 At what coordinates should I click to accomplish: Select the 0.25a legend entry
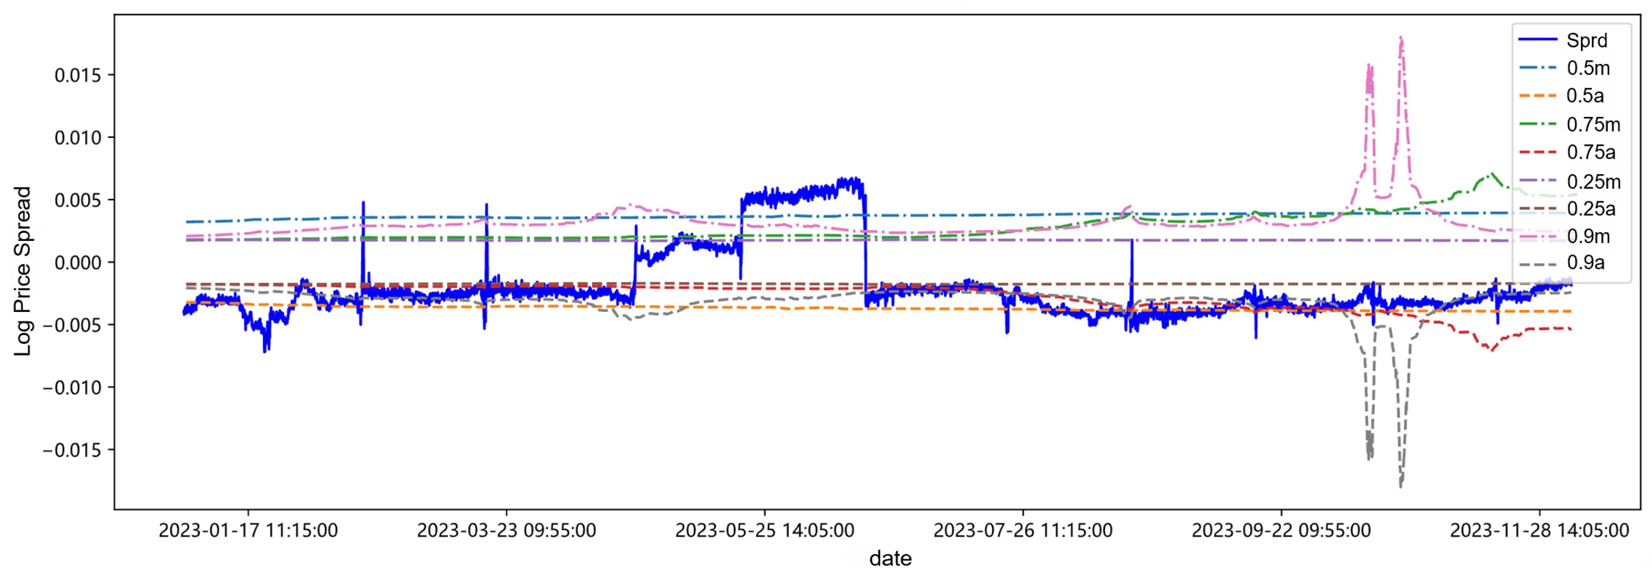click(1591, 208)
